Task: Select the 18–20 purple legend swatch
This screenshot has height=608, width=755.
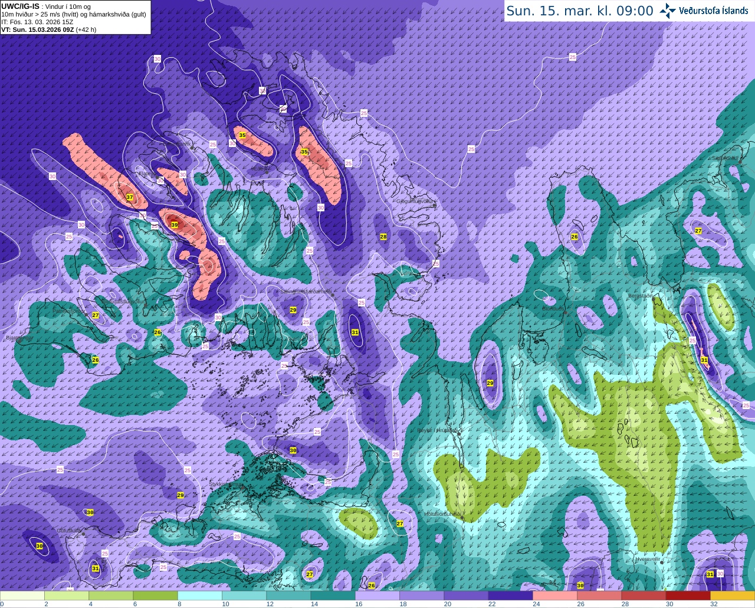Action: (422, 596)
